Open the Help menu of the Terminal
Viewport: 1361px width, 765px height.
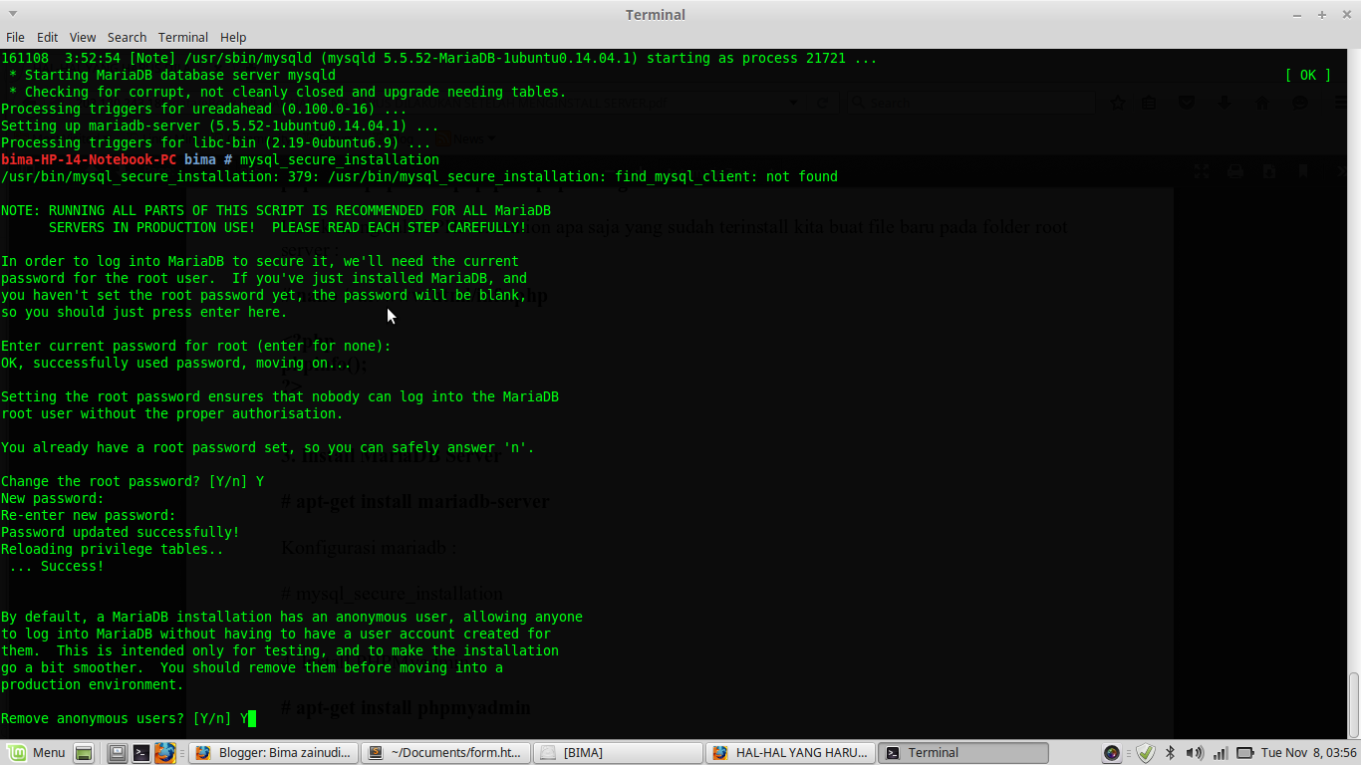232,37
